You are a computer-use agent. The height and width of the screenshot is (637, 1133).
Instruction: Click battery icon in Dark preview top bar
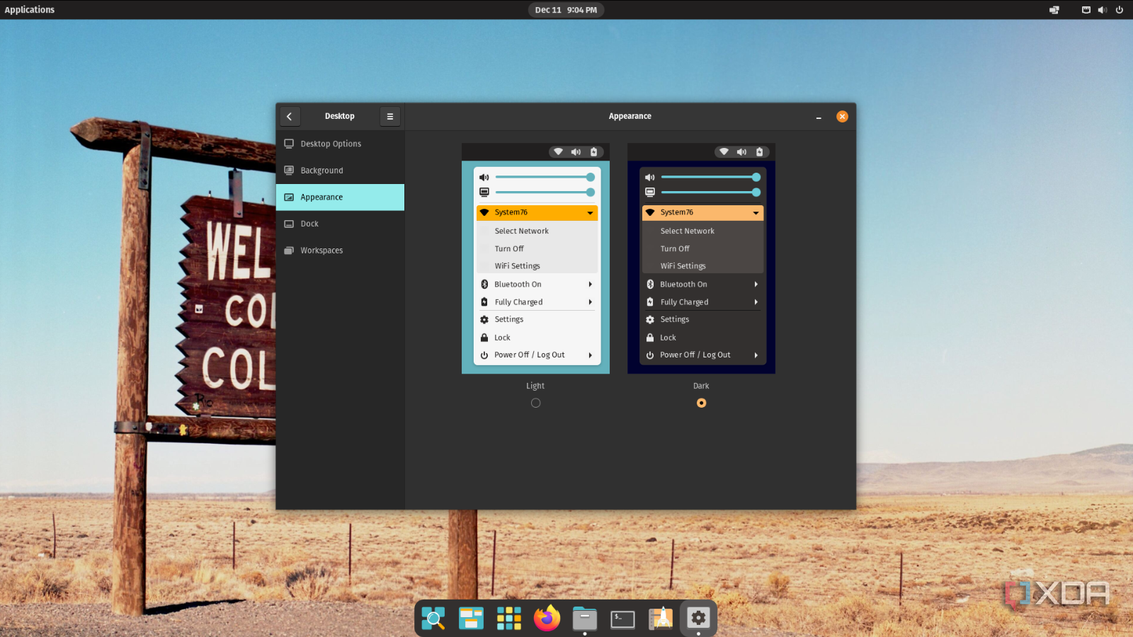tap(760, 152)
